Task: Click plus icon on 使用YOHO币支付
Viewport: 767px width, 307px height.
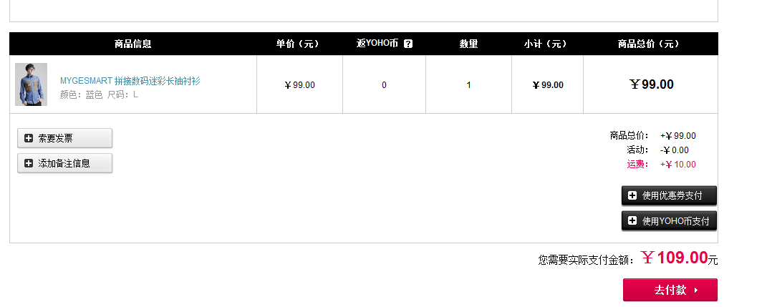Action: point(632,221)
